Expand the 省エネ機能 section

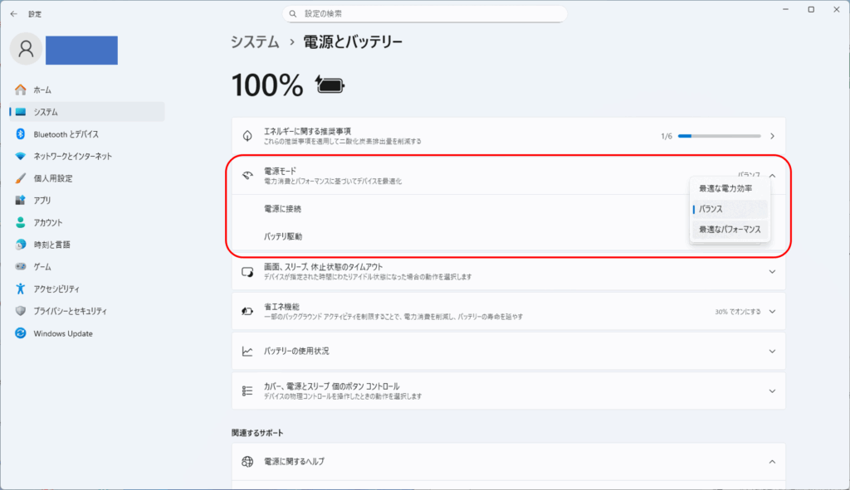(x=772, y=312)
